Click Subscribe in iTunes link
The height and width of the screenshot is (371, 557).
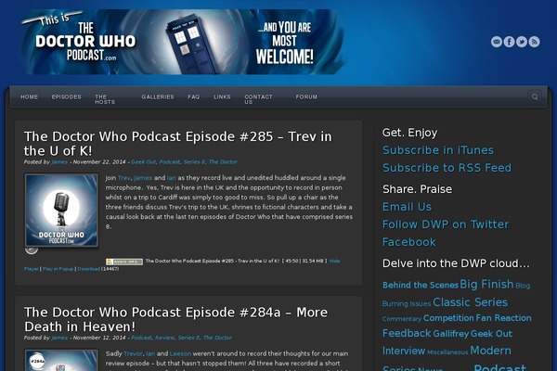point(438,150)
